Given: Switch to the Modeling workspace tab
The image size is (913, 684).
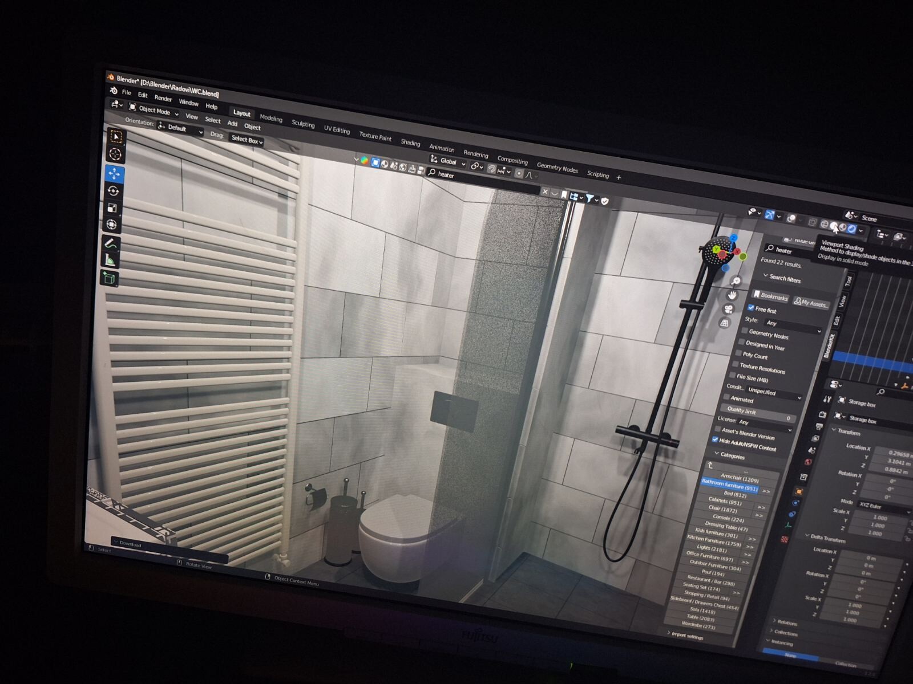Looking at the screenshot, I should (x=271, y=118).
